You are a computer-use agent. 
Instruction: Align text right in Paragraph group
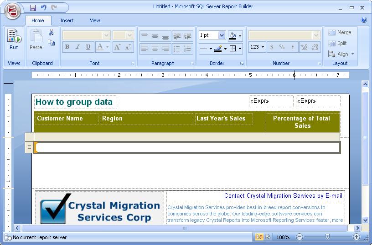point(165,49)
